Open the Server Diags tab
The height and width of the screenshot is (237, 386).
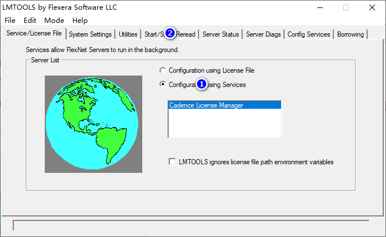pos(263,34)
